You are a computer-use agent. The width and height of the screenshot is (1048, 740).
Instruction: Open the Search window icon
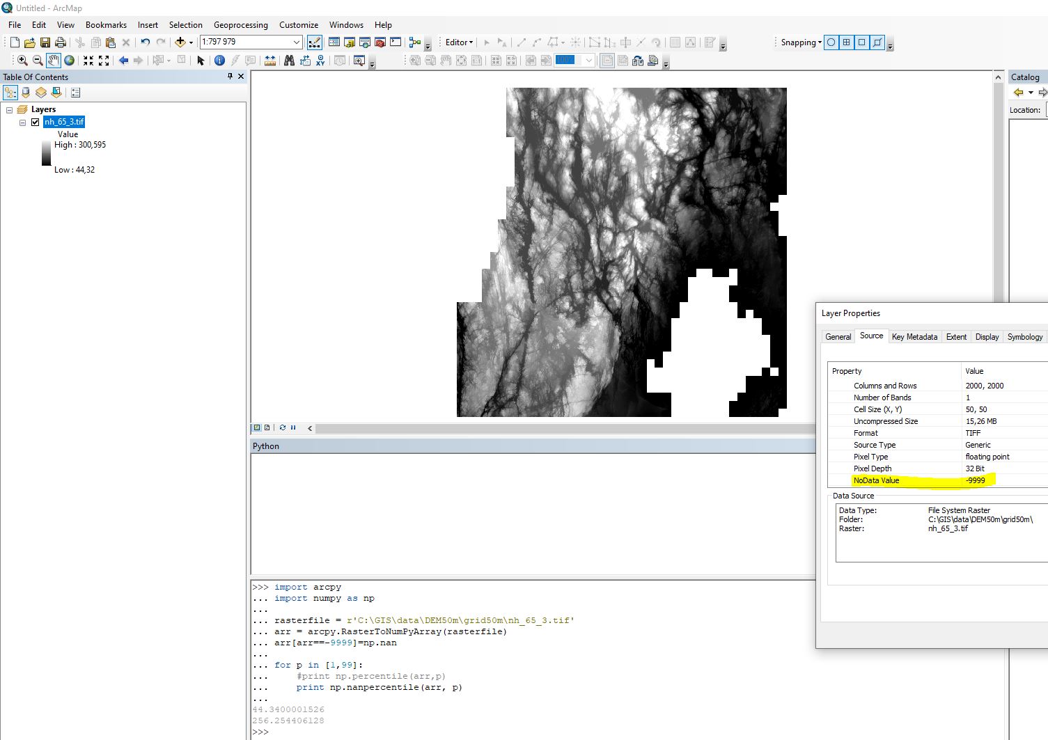tap(365, 42)
